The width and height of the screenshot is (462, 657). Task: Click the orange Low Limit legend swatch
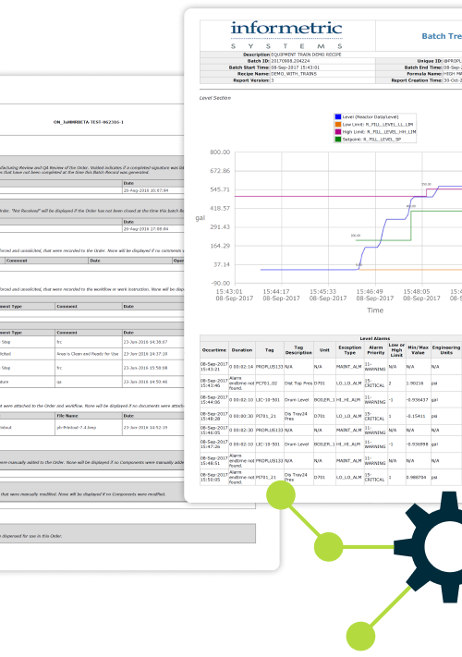tap(338, 124)
